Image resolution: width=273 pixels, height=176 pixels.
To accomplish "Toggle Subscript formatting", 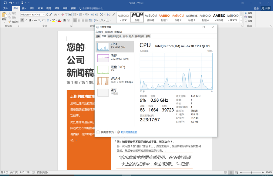I will (39, 20).
